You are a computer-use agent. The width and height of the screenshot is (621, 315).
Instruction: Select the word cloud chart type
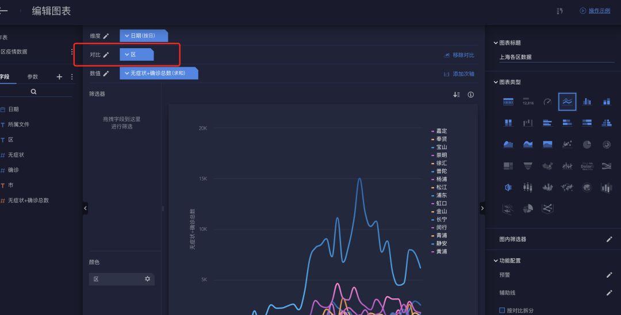pyautogui.click(x=587, y=166)
